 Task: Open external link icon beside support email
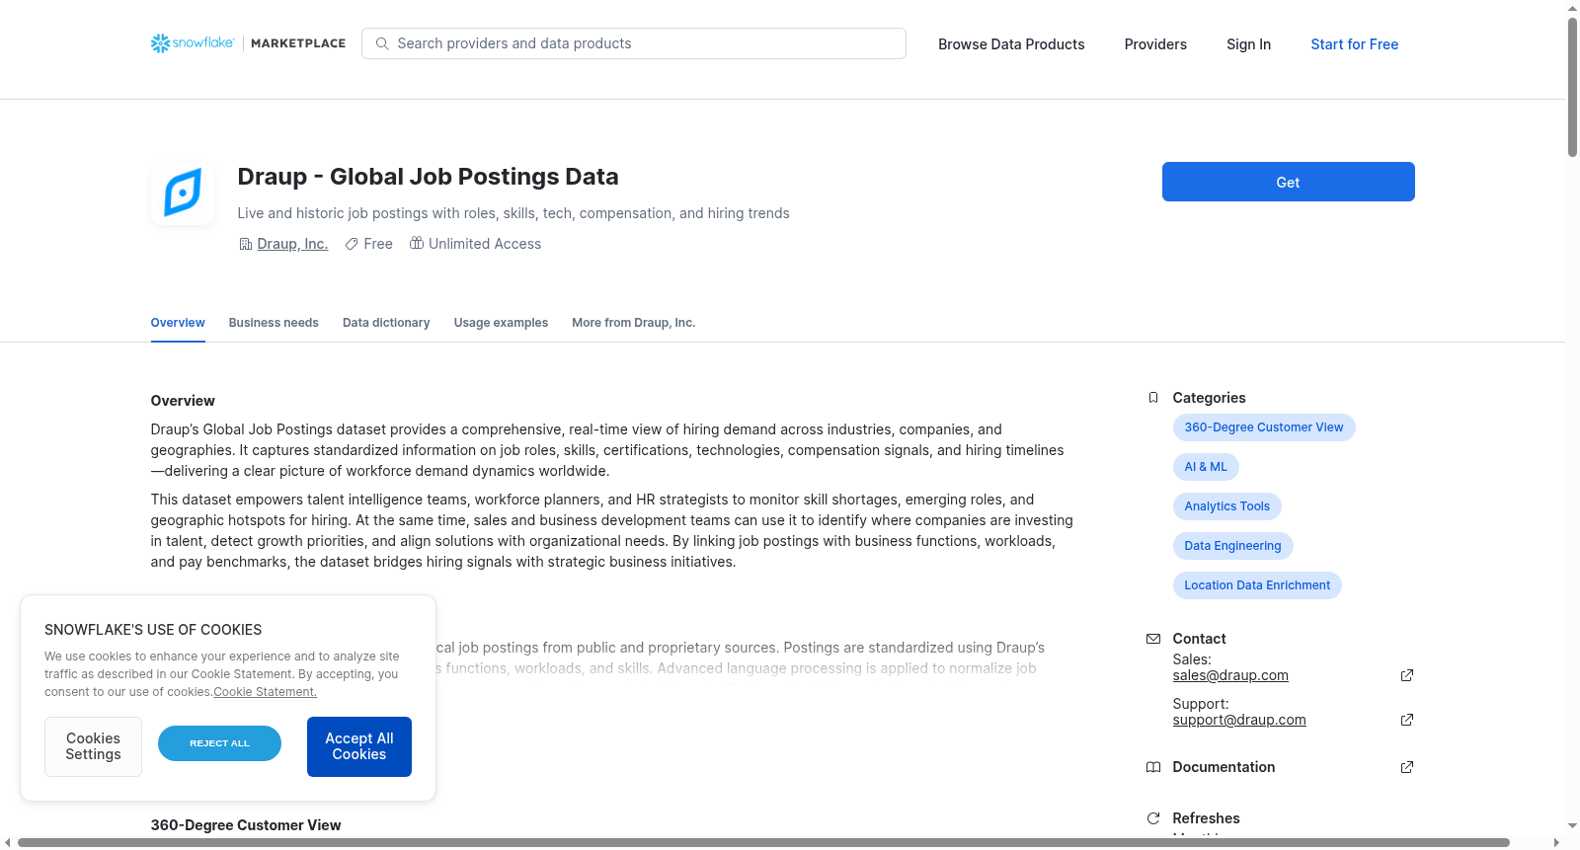coord(1407,720)
